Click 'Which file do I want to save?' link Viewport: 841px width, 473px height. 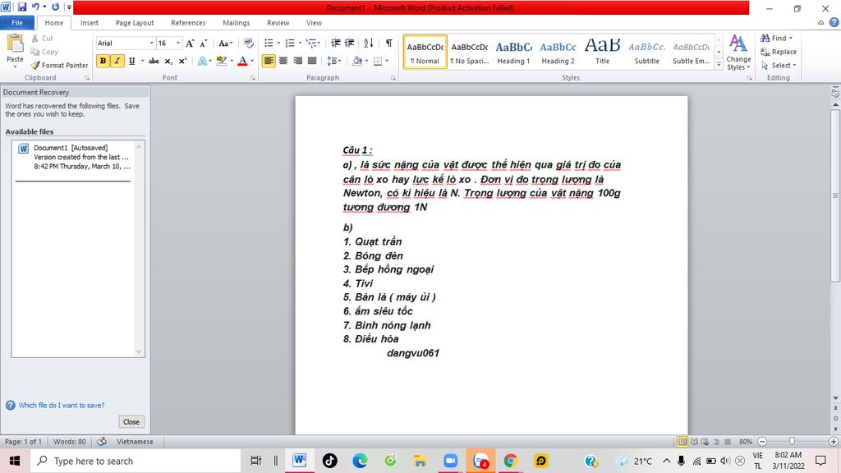62,405
